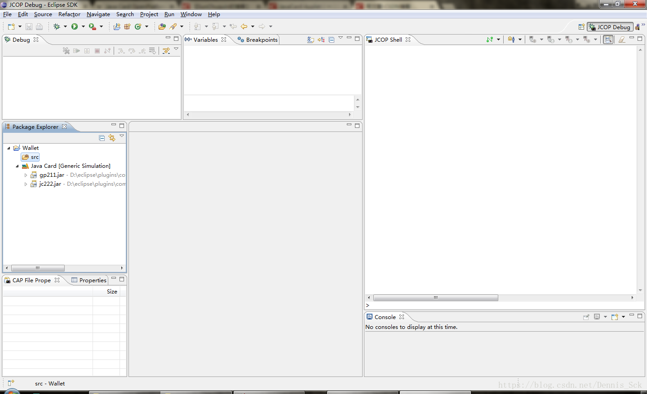Click Collapse All icon in Package Explorer

102,138
